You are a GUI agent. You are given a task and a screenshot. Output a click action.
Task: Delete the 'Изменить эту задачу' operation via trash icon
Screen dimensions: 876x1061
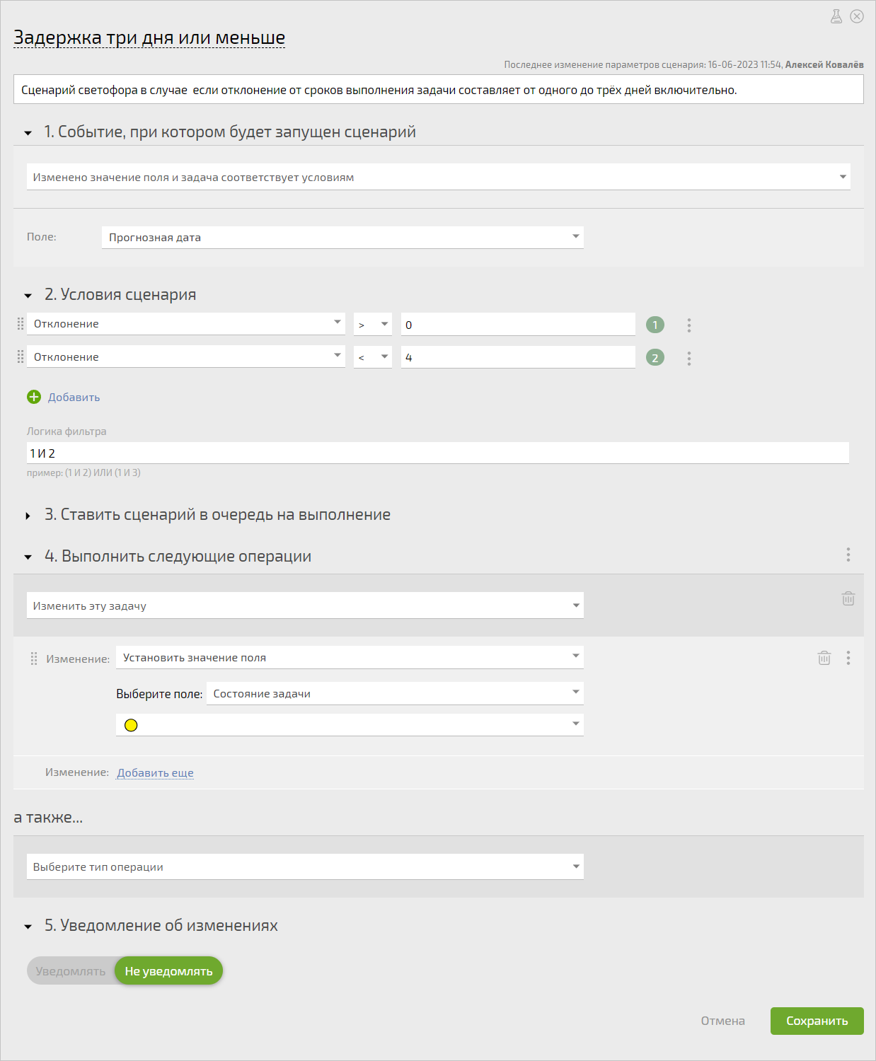848,598
